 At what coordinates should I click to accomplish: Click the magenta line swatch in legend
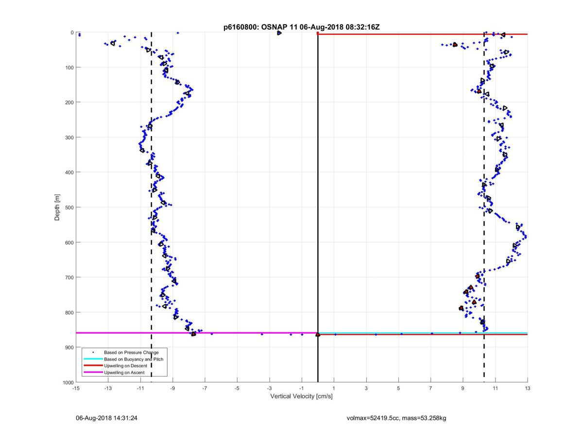(93, 373)
